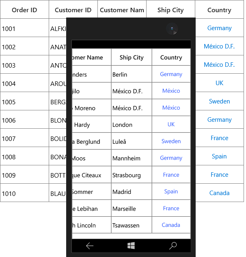246x257 pixels.
Task: Select the 1008 order ID cell
Action: tap(24, 156)
